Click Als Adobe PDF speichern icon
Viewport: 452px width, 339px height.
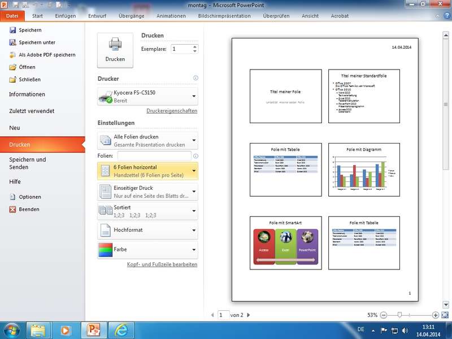pos(13,55)
